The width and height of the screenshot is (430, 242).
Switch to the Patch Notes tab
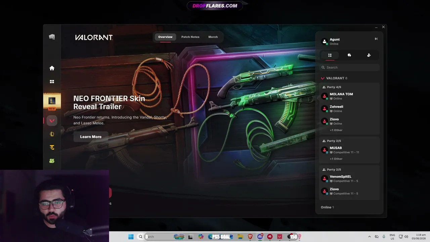[190, 37]
